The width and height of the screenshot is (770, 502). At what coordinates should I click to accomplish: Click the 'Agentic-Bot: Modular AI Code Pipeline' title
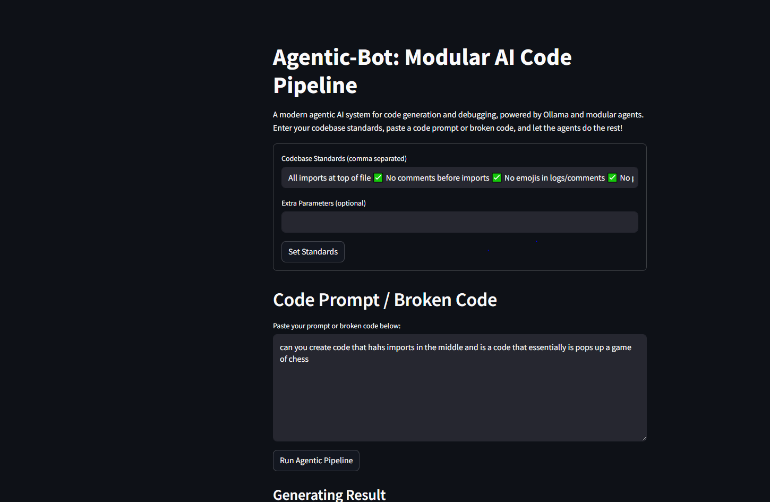pos(422,71)
